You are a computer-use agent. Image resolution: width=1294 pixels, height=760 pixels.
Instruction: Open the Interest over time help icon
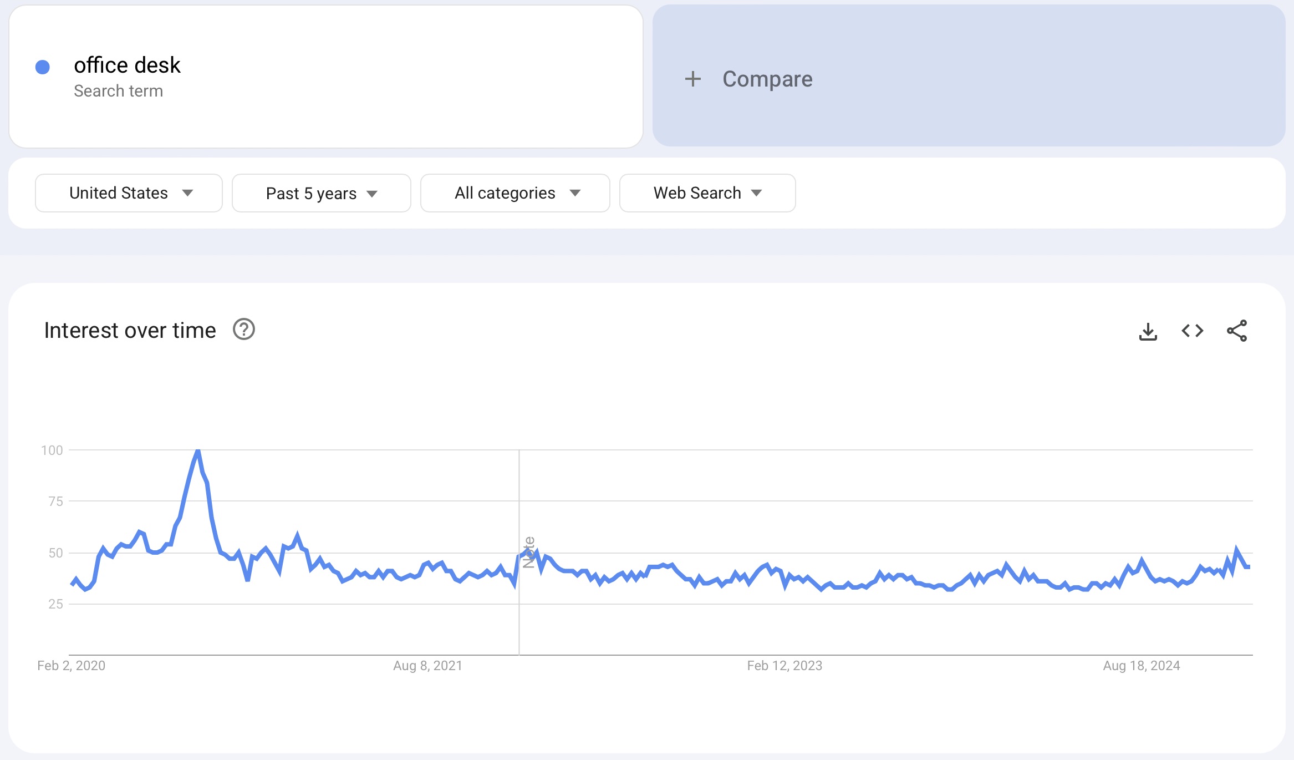(x=244, y=330)
